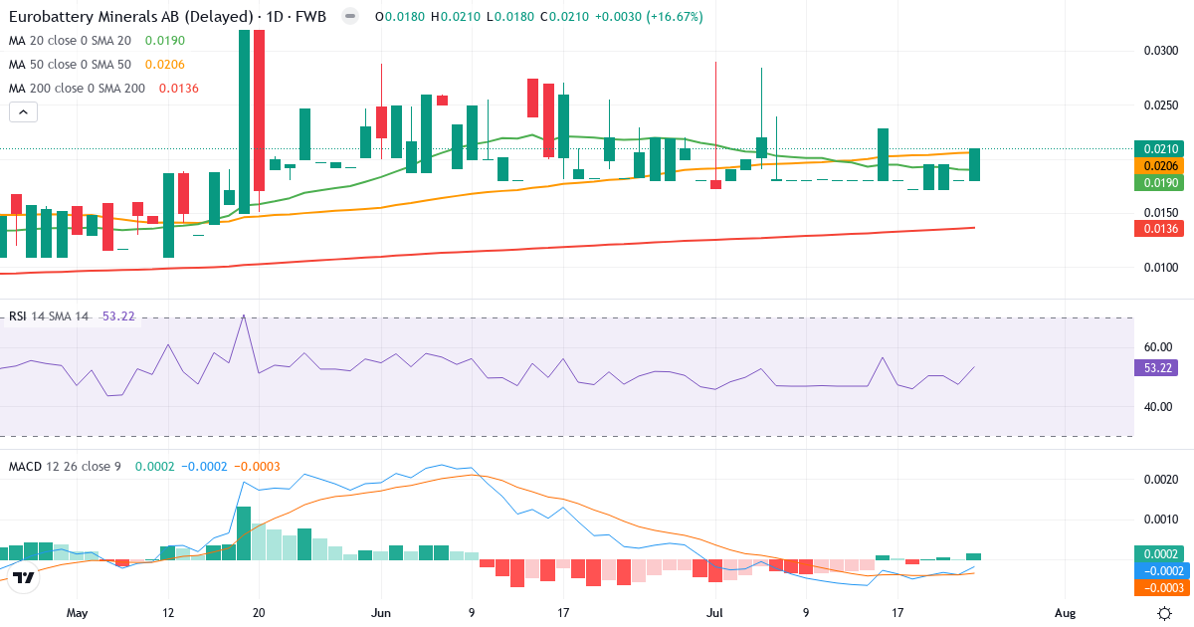
Task: Click the green 0.0190 price axis label
Action: click(x=1160, y=182)
